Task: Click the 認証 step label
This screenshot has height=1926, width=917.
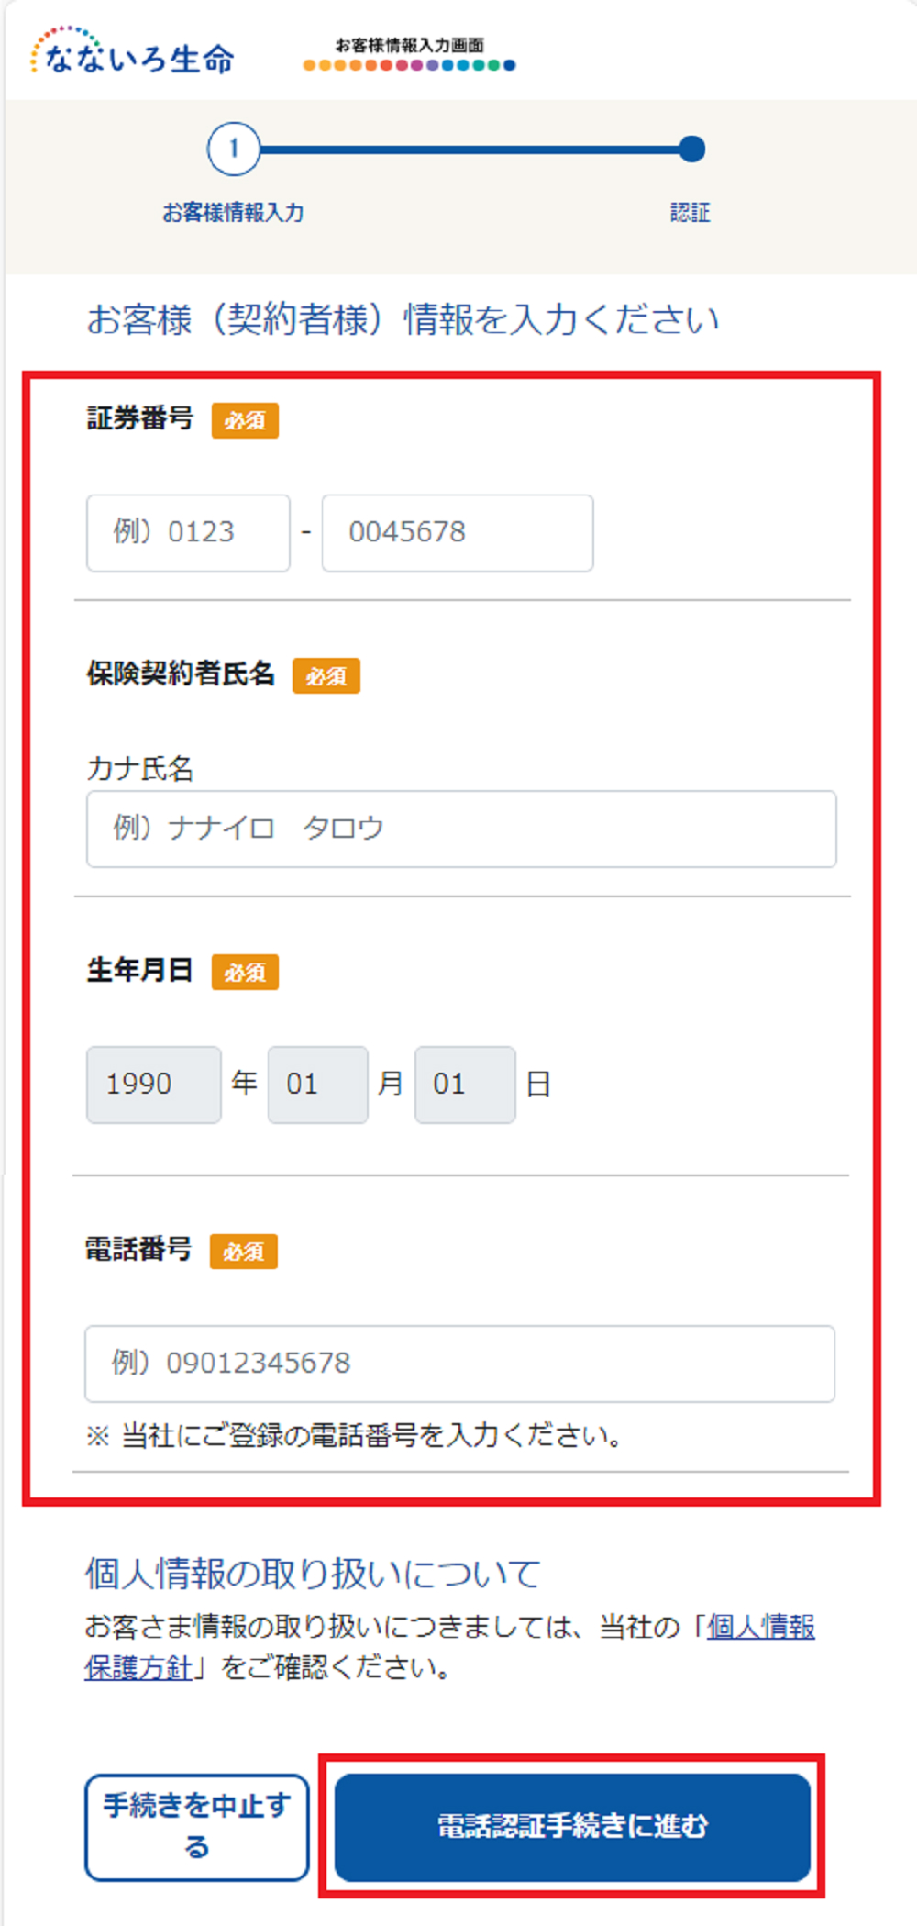Action: (691, 213)
